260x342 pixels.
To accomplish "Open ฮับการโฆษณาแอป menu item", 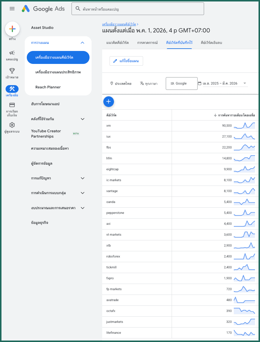I will (45, 104).
